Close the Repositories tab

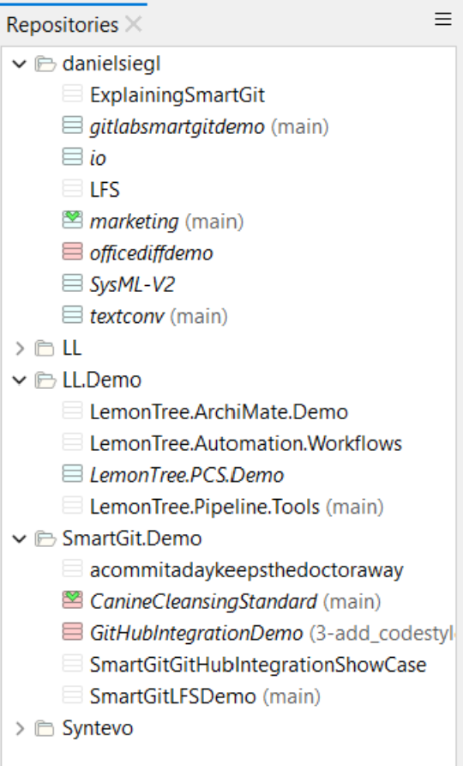tap(133, 24)
